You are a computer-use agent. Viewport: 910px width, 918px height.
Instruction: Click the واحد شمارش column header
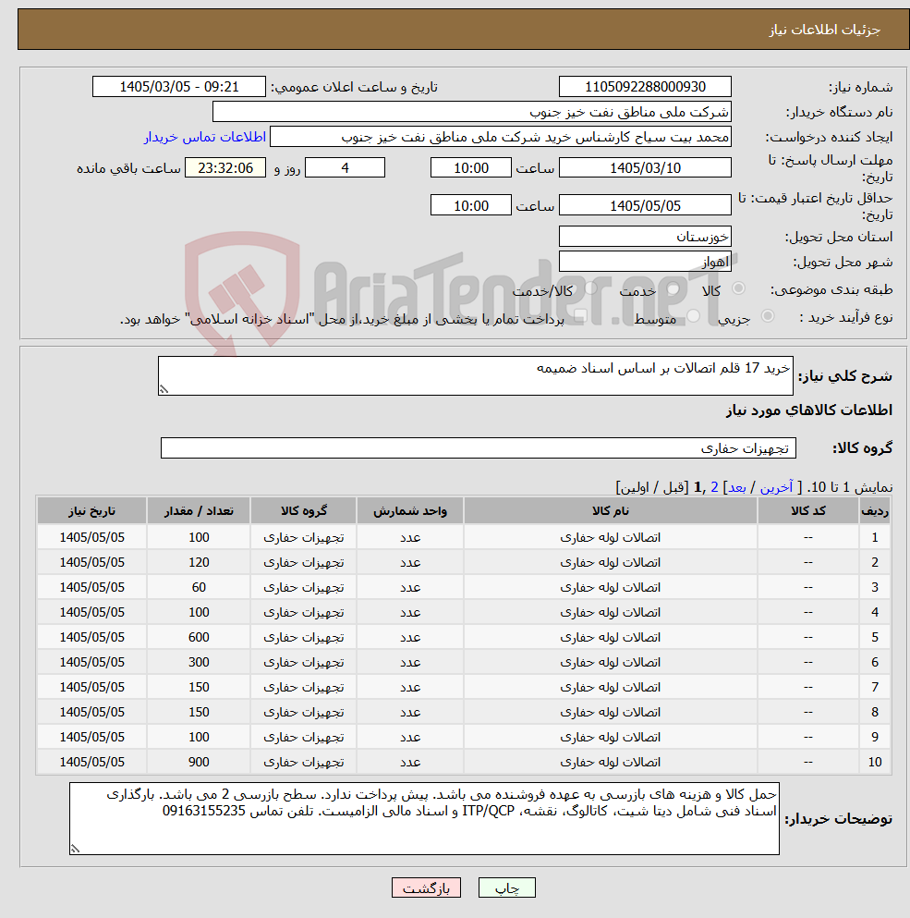[x=409, y=510]
